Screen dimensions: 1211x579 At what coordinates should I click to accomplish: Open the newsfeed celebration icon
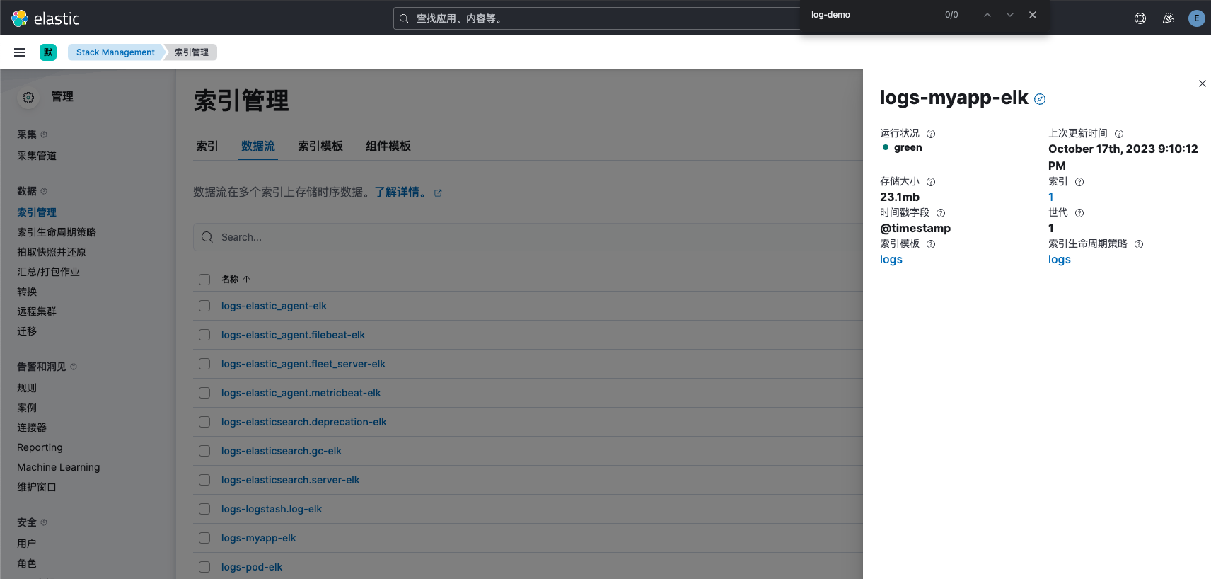1169,18
